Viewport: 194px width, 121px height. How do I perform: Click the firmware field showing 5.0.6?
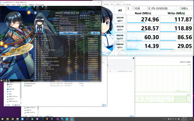tap(68, 16)
